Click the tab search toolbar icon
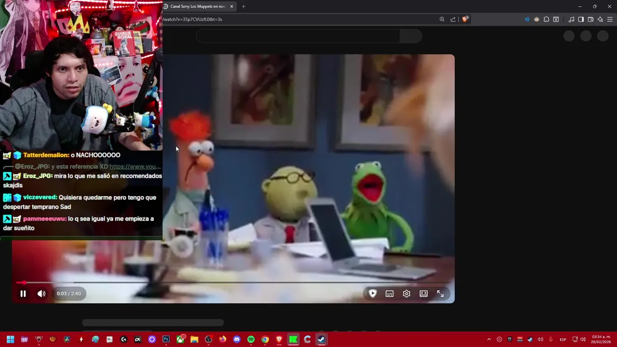This screenshot has height=347, width=617. click(x=556, y=19)
